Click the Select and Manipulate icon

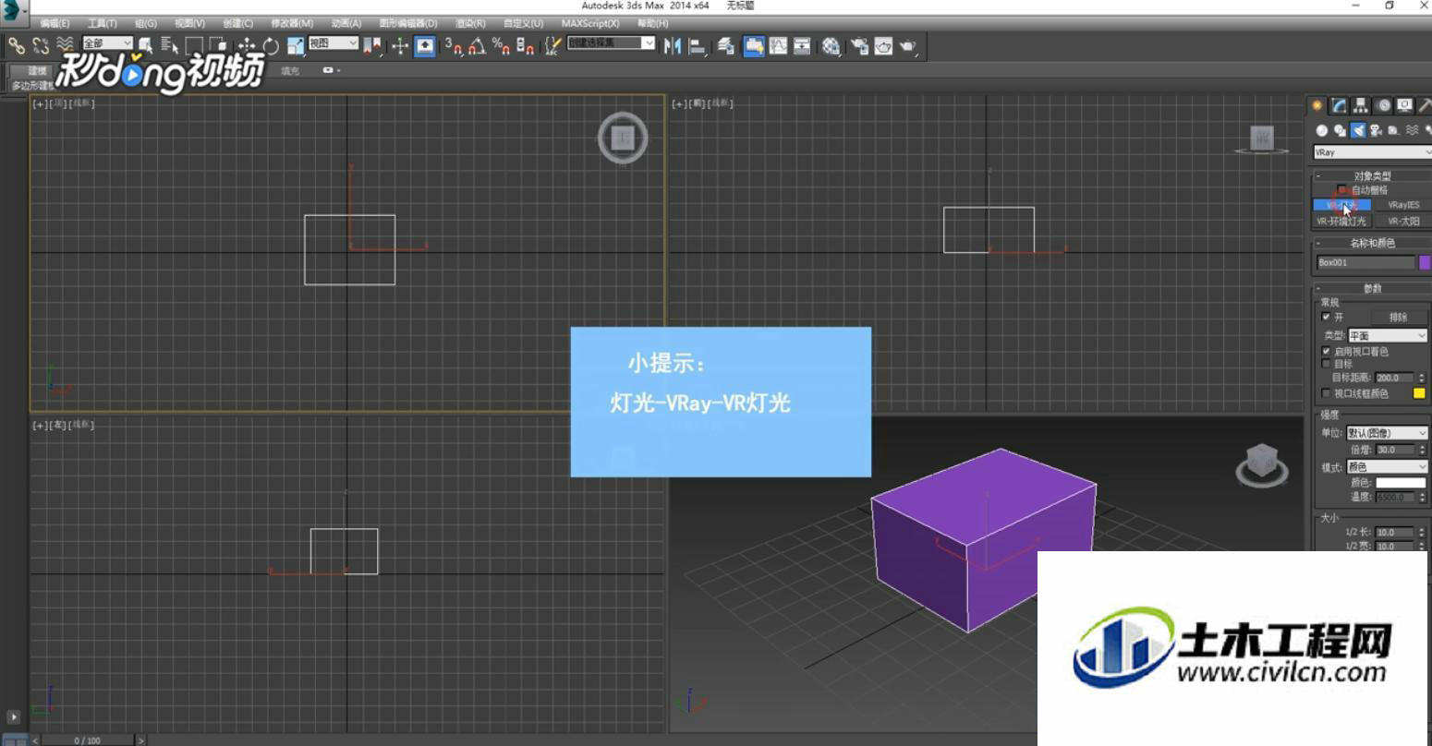[x=400, y=46]
